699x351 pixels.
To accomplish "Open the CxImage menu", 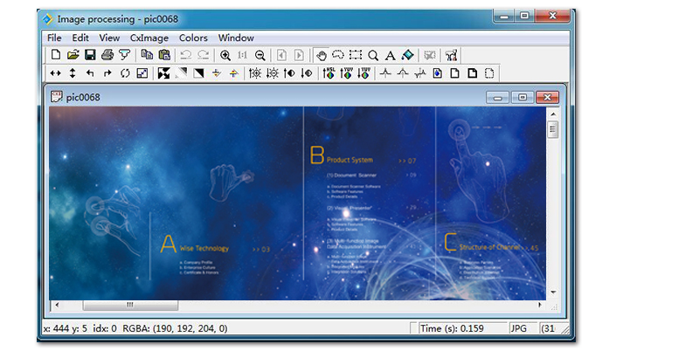I will point(149,38).
